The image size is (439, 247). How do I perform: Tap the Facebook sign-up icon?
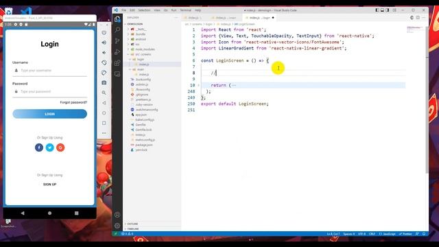tap(39, 148)
